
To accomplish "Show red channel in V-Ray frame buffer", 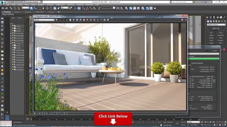I will point(60,20).
